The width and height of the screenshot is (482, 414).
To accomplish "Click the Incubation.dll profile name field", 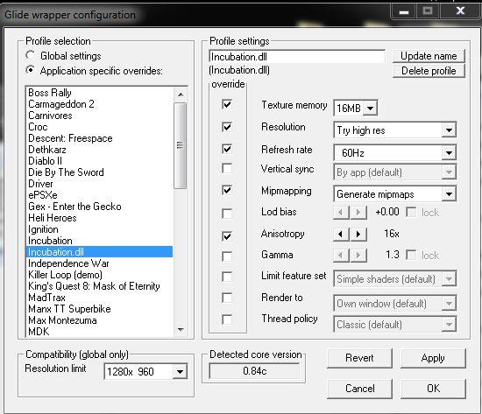I will pyautogui.click(x=297, y=57).
